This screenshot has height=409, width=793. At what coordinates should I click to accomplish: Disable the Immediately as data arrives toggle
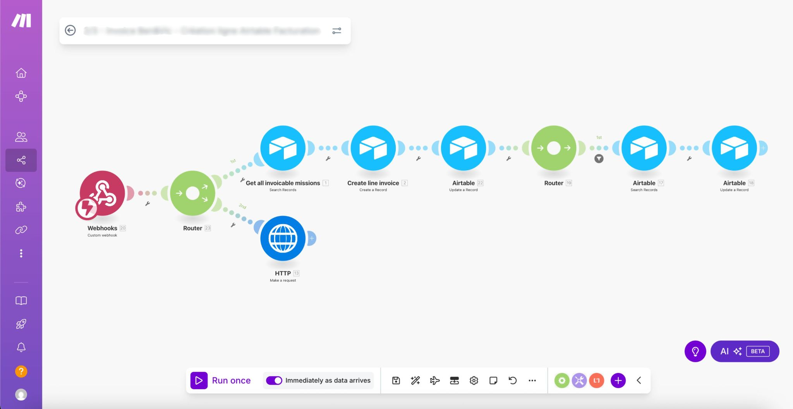(274, 380)
